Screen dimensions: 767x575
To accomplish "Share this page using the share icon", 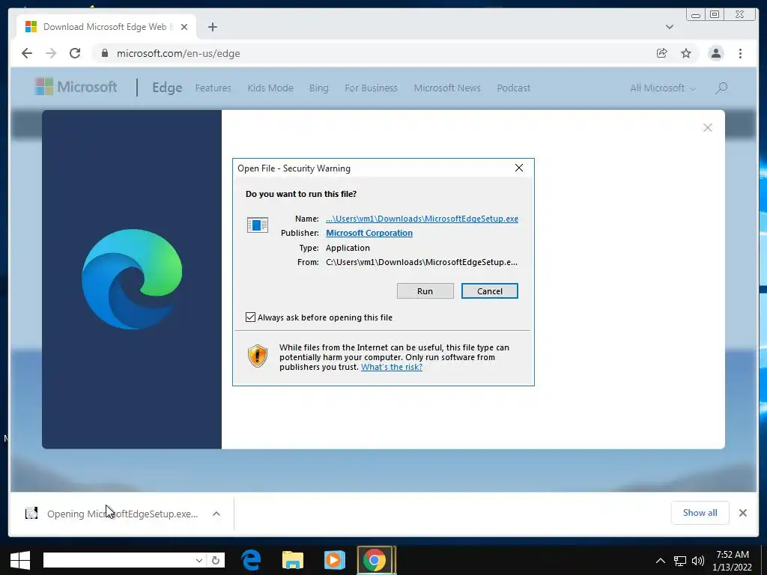I will point(662,53).
